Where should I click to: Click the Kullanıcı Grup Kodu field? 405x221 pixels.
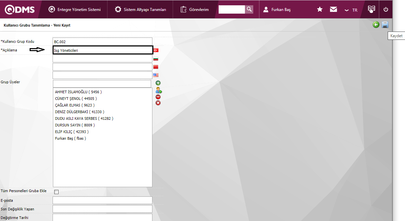tap(102, 41)
